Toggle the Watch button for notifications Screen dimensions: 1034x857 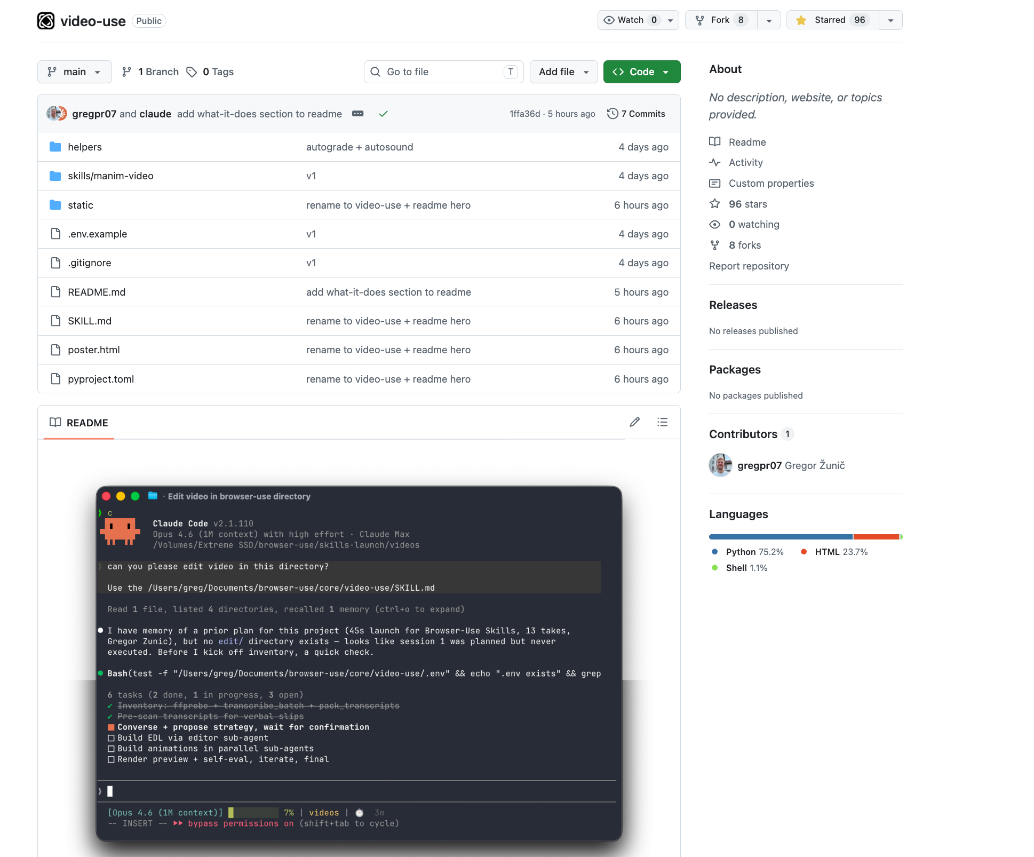click(632, 20)
